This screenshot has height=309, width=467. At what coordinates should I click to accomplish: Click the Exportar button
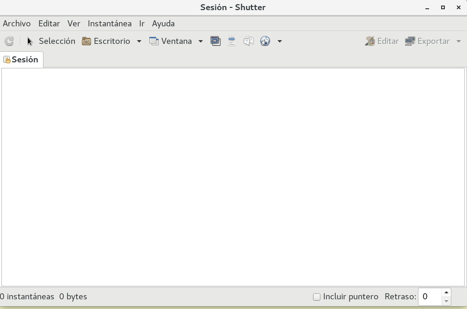tap(428, 41)
